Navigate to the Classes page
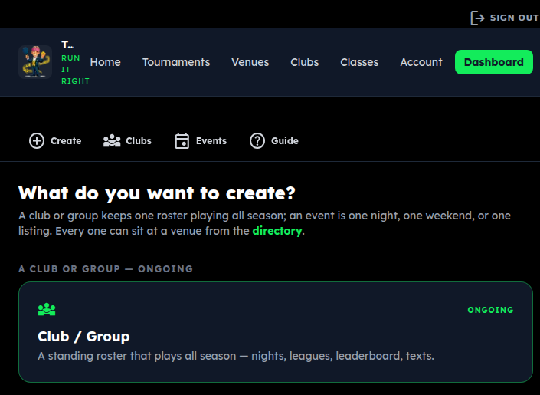The image size is (540, 395). [359, 62]
